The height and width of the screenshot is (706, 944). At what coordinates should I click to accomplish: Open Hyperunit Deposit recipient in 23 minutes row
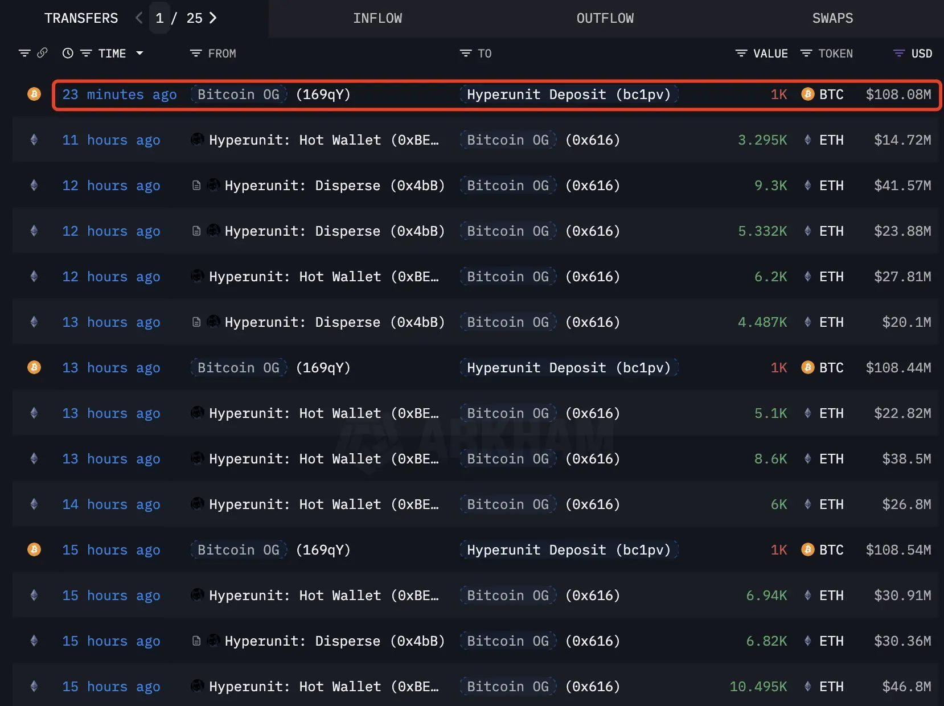click(x=569, y=95)
